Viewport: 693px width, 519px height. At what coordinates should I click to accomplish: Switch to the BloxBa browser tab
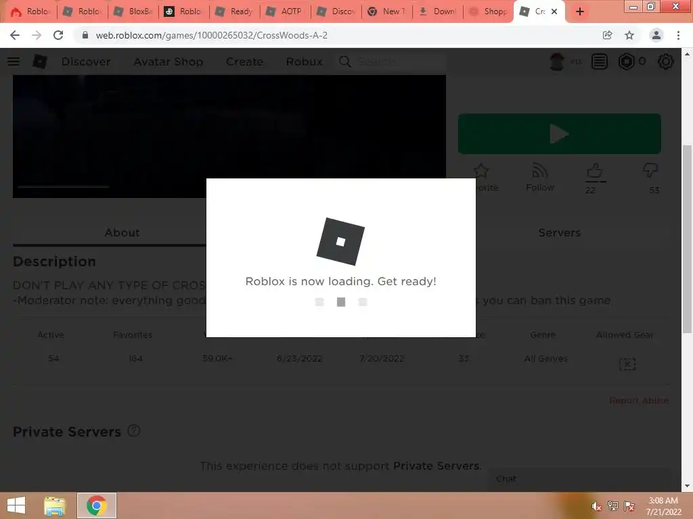133,11
